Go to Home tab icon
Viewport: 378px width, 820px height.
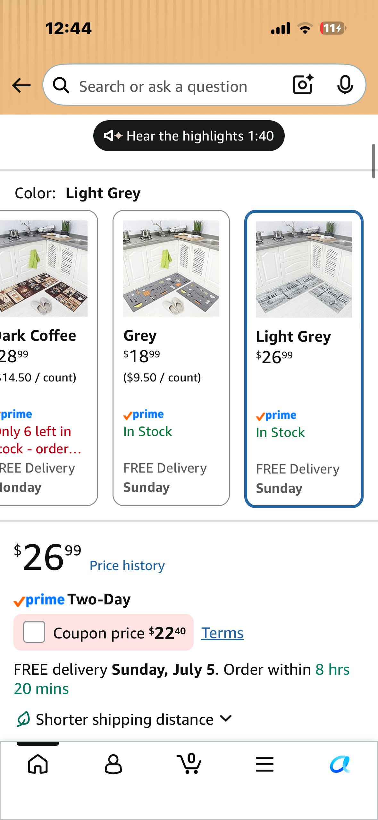coord(38,764)
